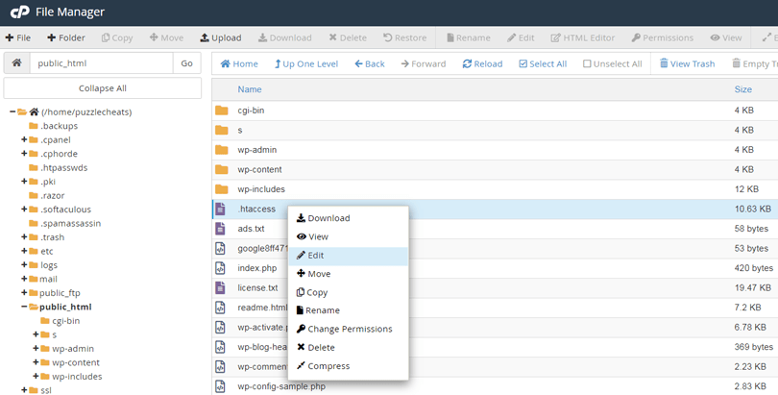778x395 pixels.
Task: Click Unselect All checkbox
Action: [x=612, y=64]
